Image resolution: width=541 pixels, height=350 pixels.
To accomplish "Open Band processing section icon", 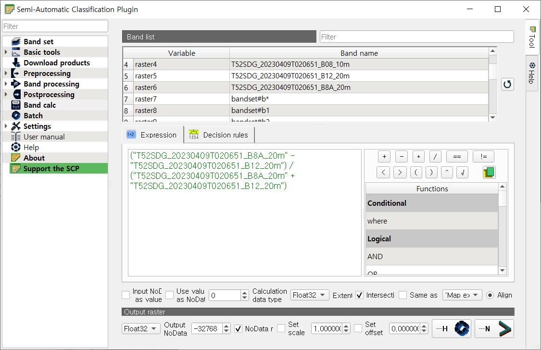I will pyautogui.click(x=16, y=84).
